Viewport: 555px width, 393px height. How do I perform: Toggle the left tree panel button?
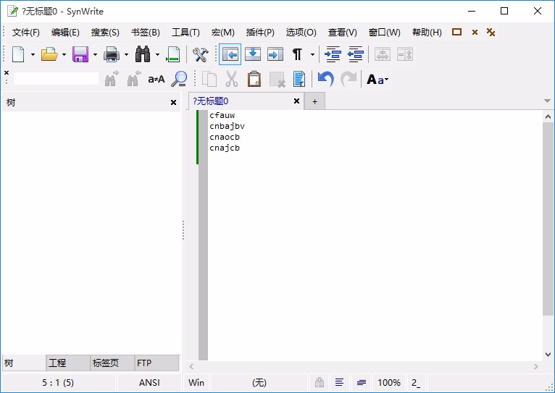coord(230,54)
